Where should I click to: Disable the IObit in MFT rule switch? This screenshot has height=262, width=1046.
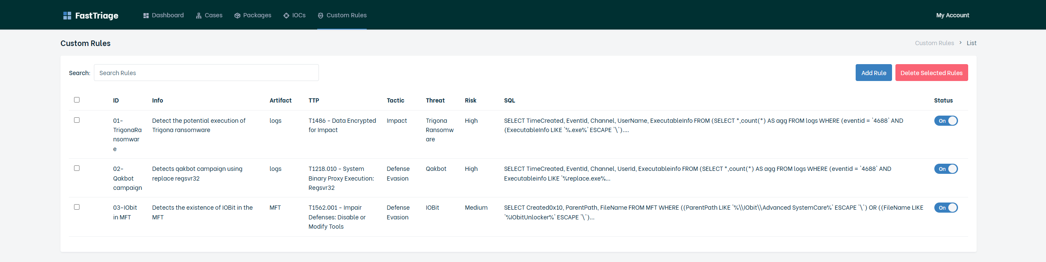click(x=946, y=208)
